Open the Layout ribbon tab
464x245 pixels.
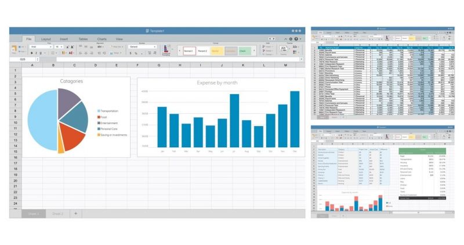46,39
